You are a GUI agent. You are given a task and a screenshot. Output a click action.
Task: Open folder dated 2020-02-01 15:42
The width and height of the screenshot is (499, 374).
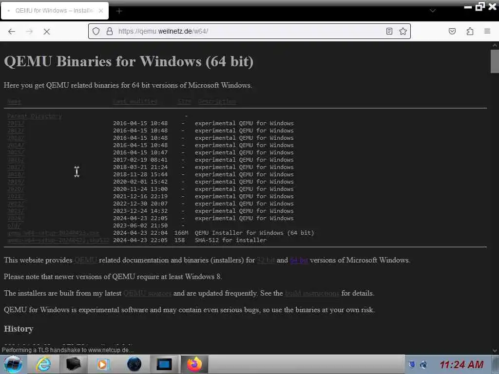[x=16, y=182]
